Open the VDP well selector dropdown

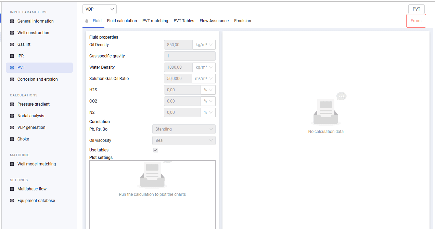tap(100, 9)
